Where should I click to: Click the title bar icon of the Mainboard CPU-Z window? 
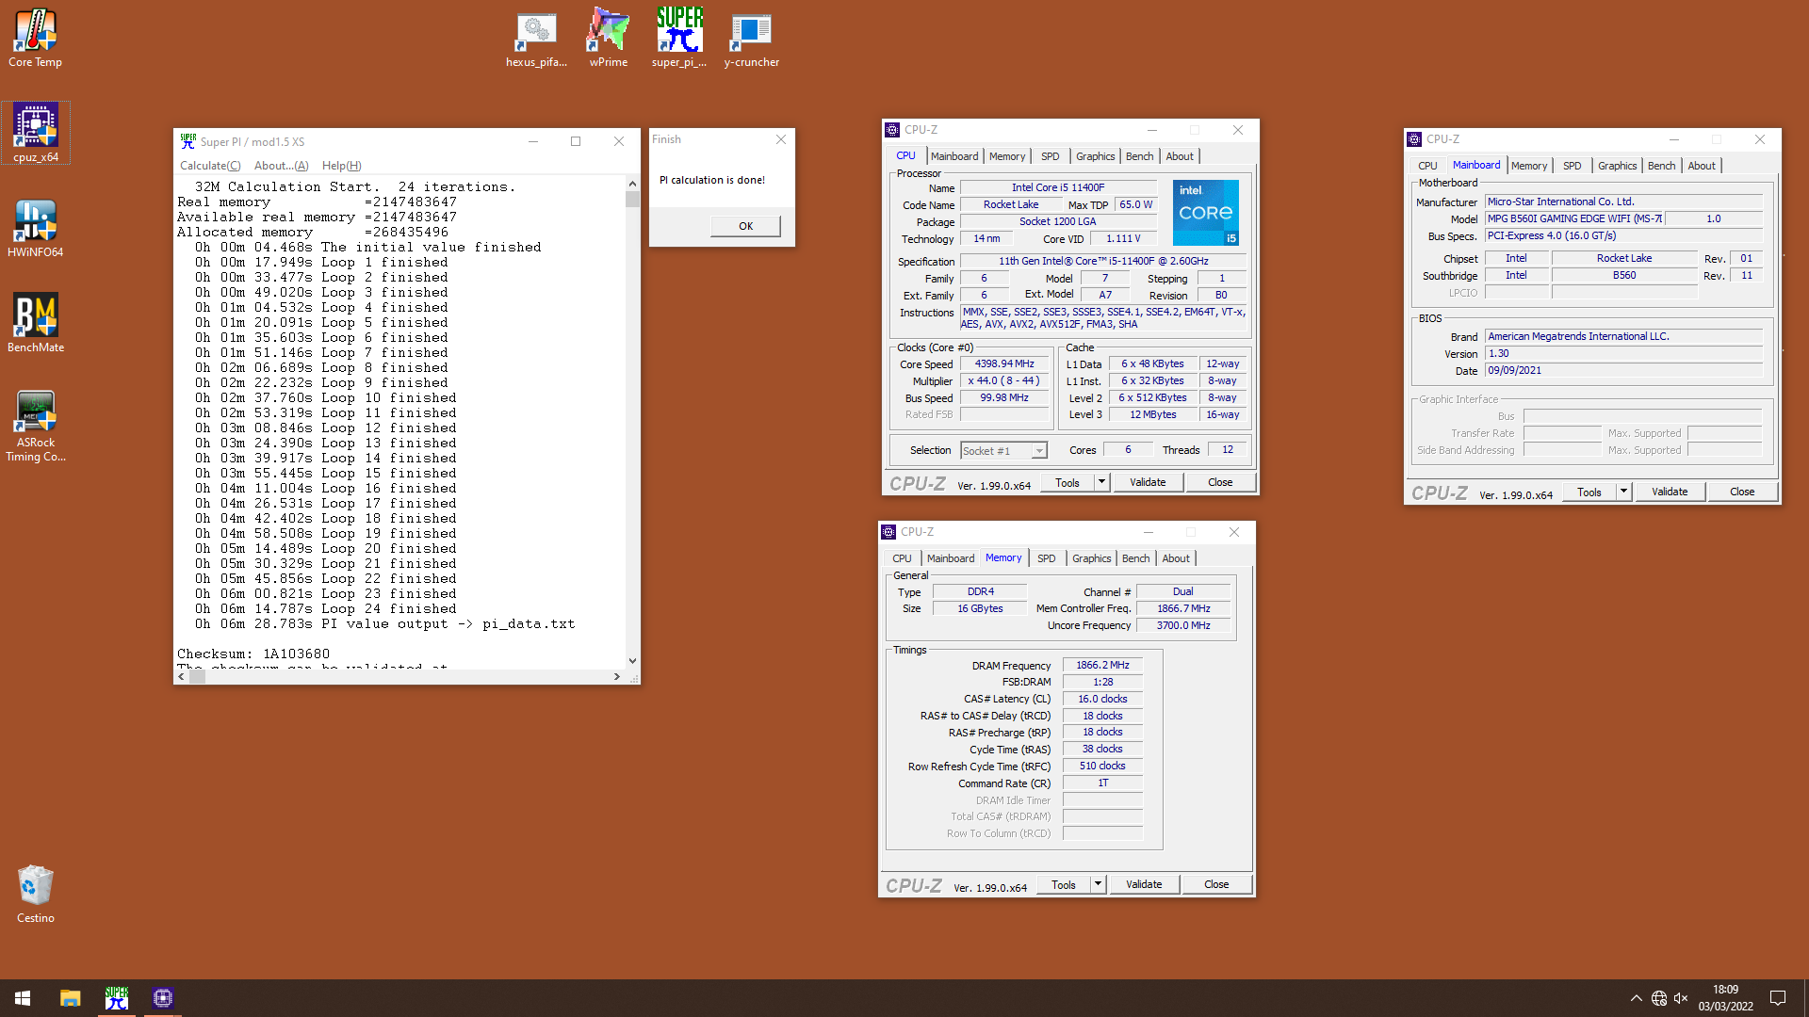1414,139
